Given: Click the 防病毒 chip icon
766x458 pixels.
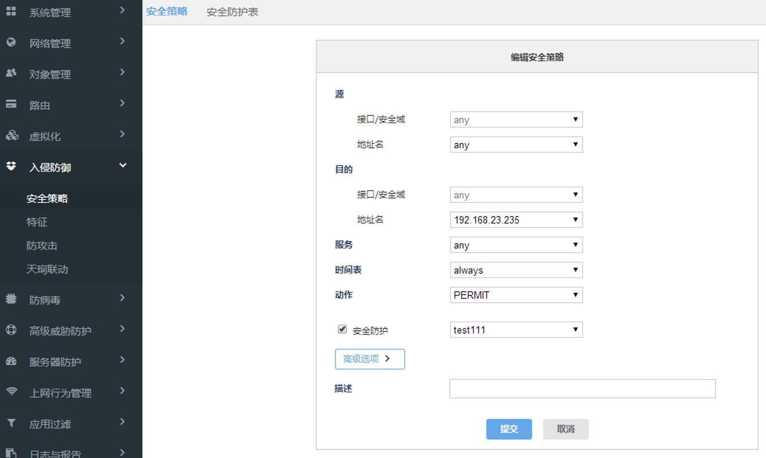Looking at the screenshot, I should 11,299.
